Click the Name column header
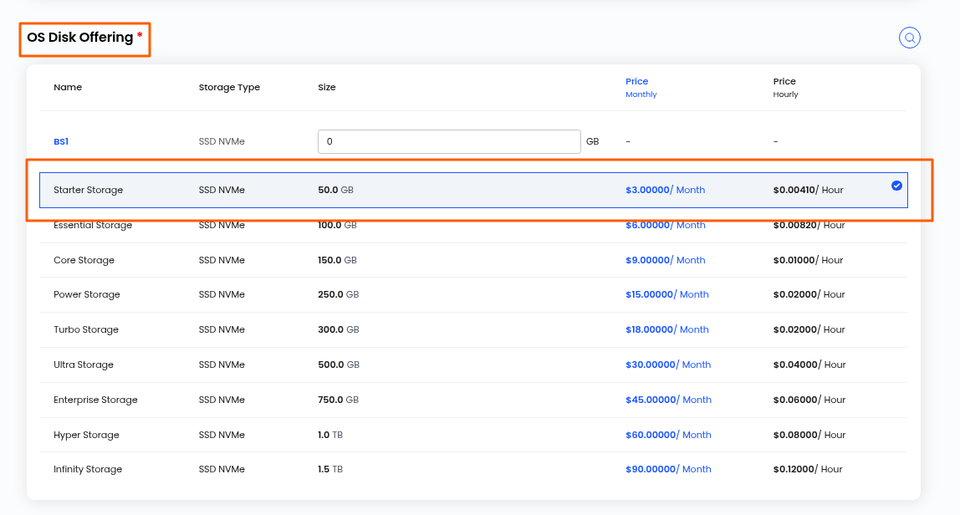 68,87
